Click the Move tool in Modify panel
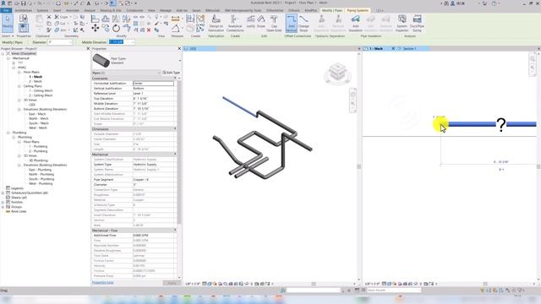Screen dimensions: 541x304 [96, 28]
